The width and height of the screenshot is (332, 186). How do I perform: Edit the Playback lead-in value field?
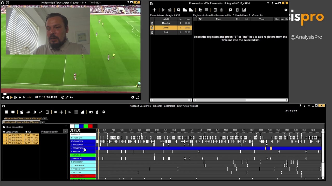pos(65,131)
